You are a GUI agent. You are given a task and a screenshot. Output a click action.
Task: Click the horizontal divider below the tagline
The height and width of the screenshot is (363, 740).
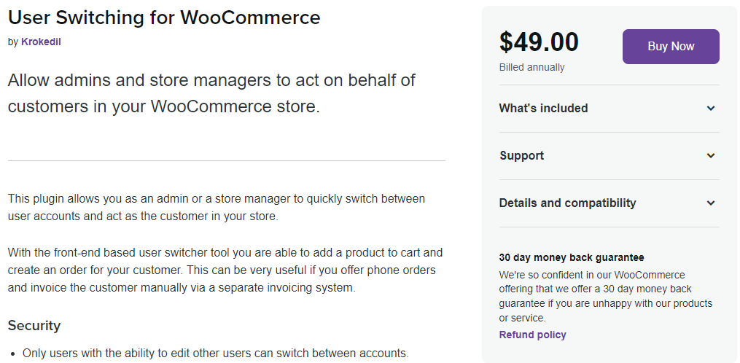point(226,161)
